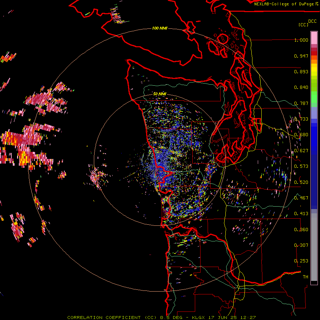Screen dimensions: 320x320
Task: Select the 0.787 value on color scale
Action: (301, 103)
